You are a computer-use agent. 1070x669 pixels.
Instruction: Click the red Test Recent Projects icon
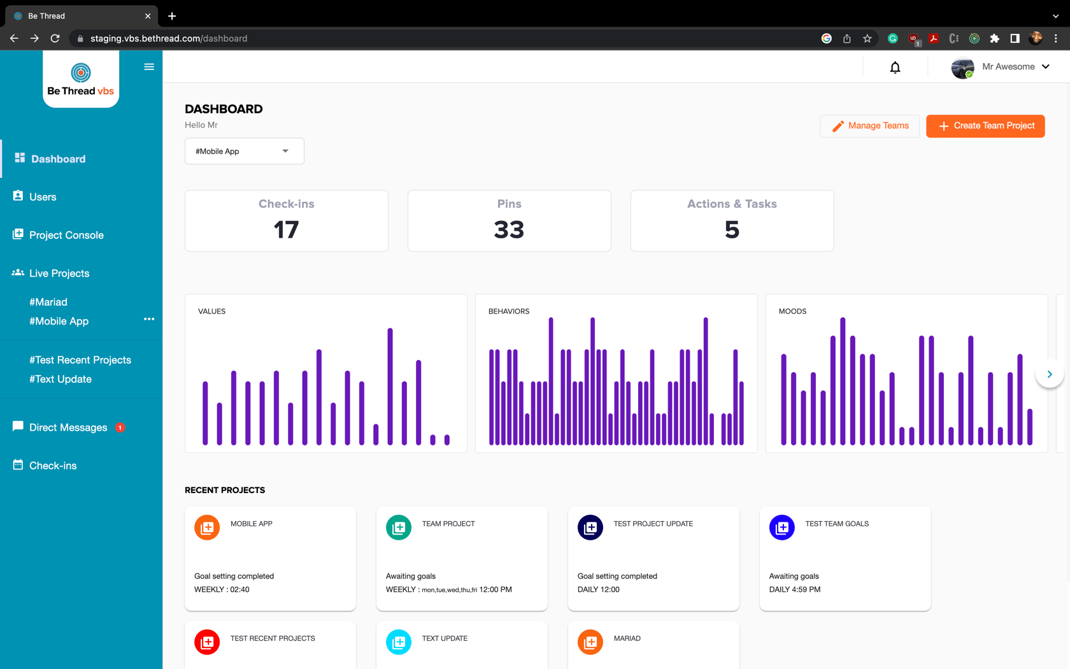tap(207, 642)
